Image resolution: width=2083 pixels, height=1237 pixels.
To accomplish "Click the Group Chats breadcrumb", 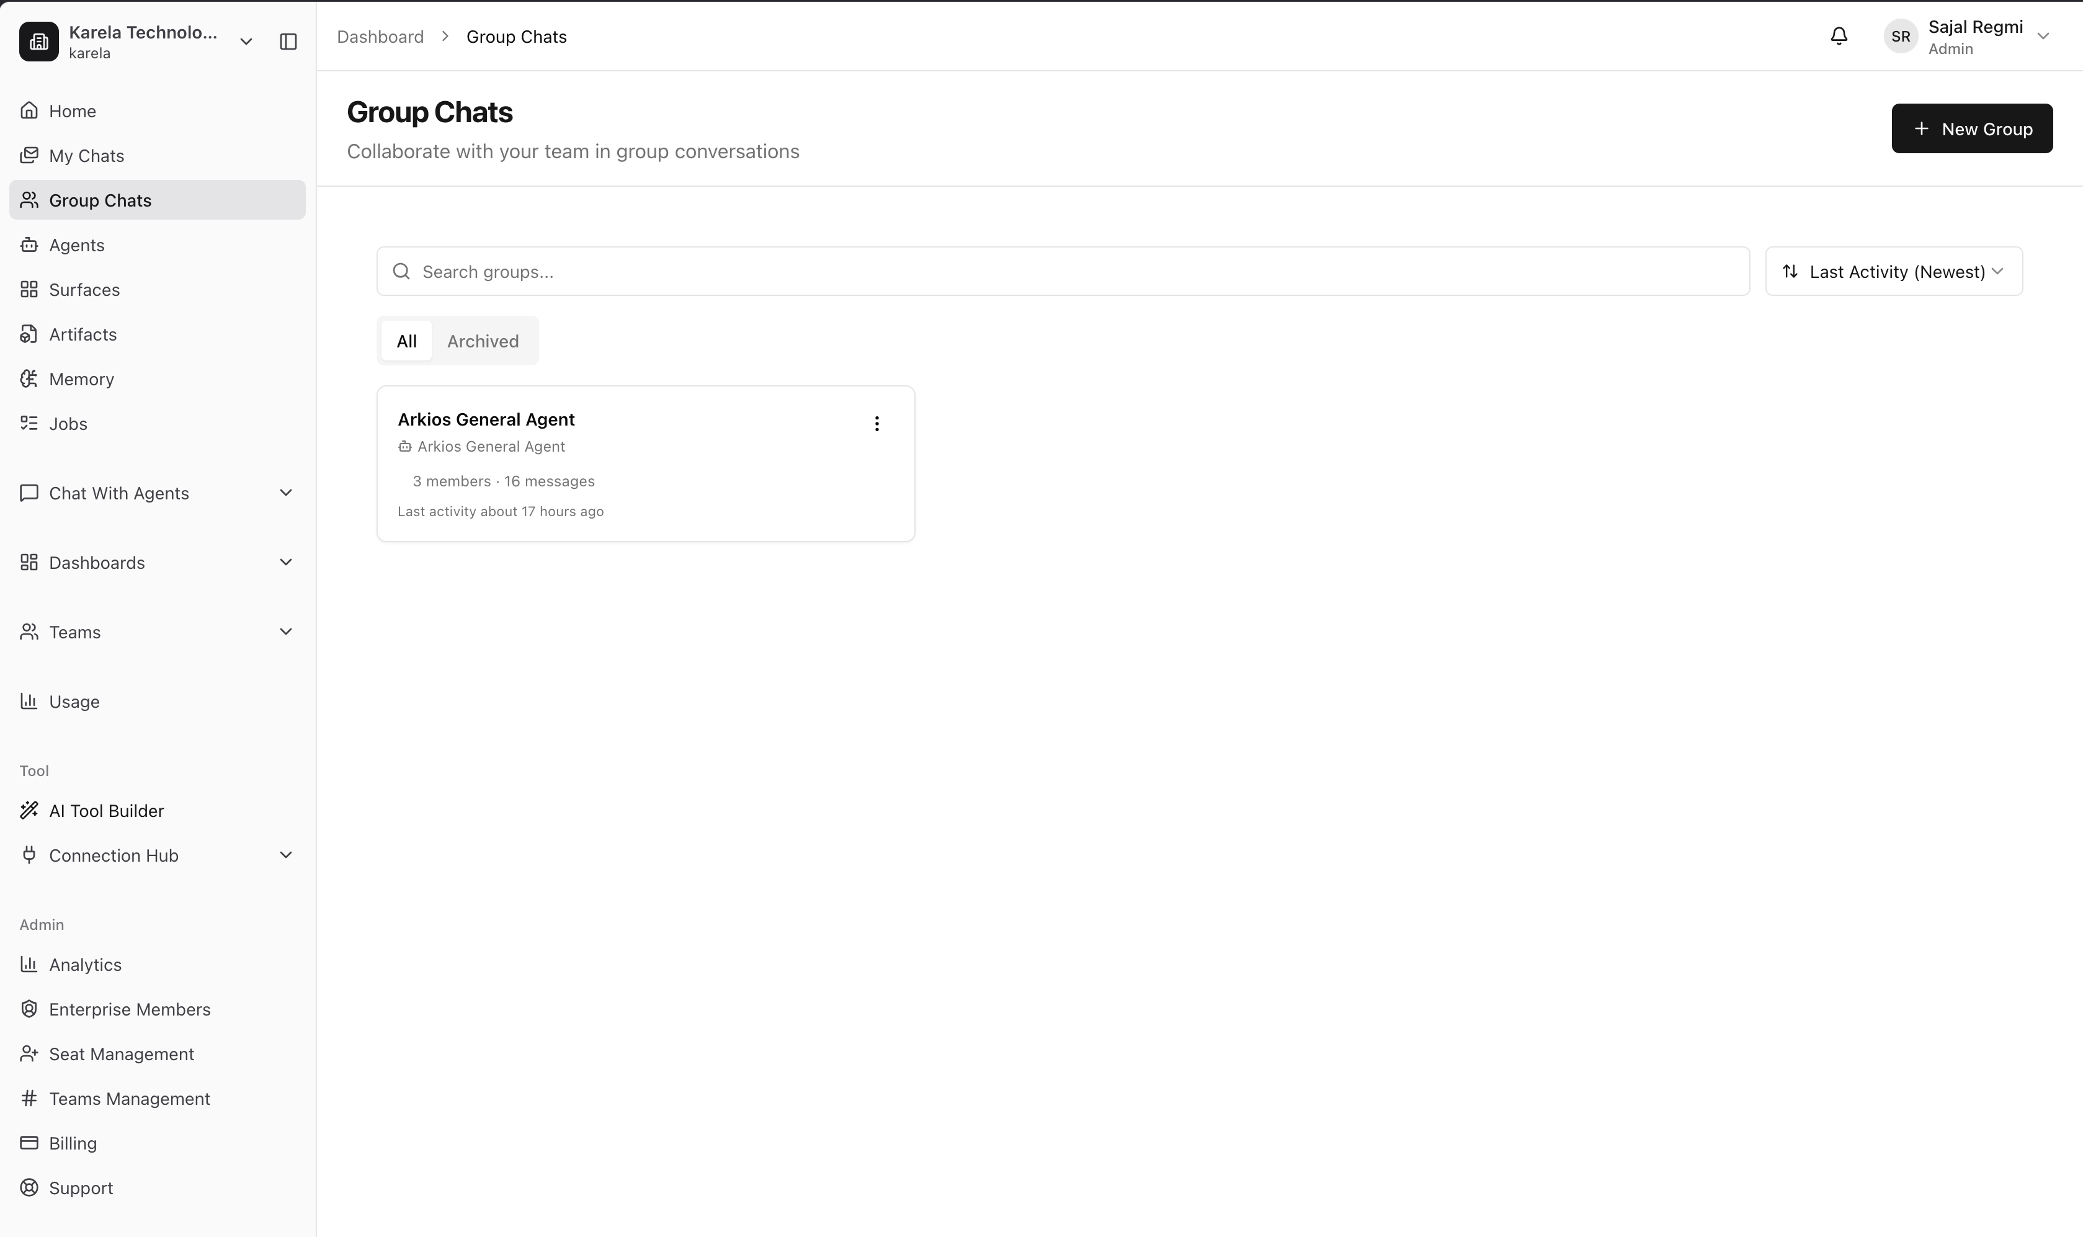I will coord(517,37).
